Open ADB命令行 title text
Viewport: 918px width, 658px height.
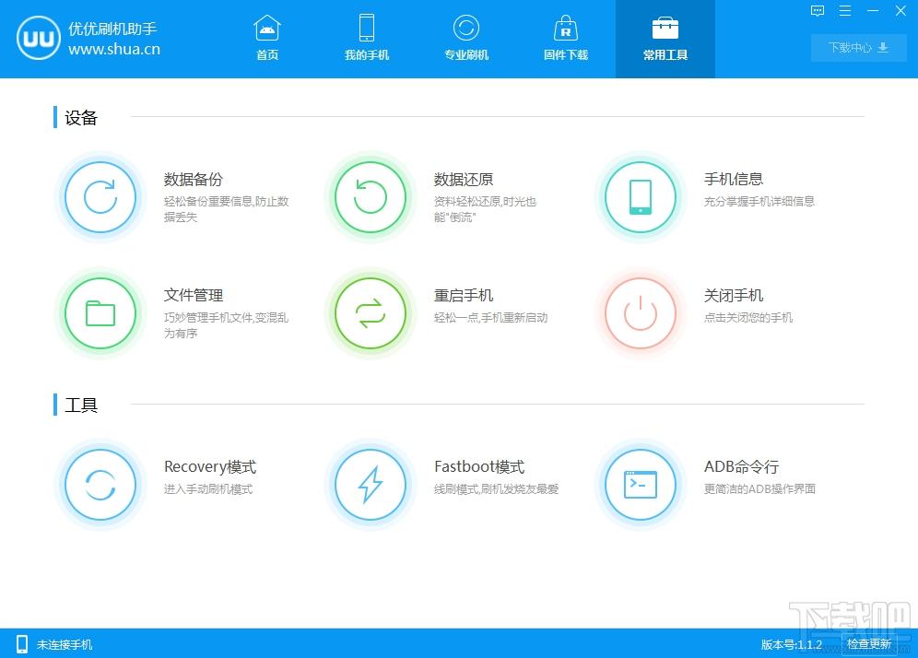[741, 466]
